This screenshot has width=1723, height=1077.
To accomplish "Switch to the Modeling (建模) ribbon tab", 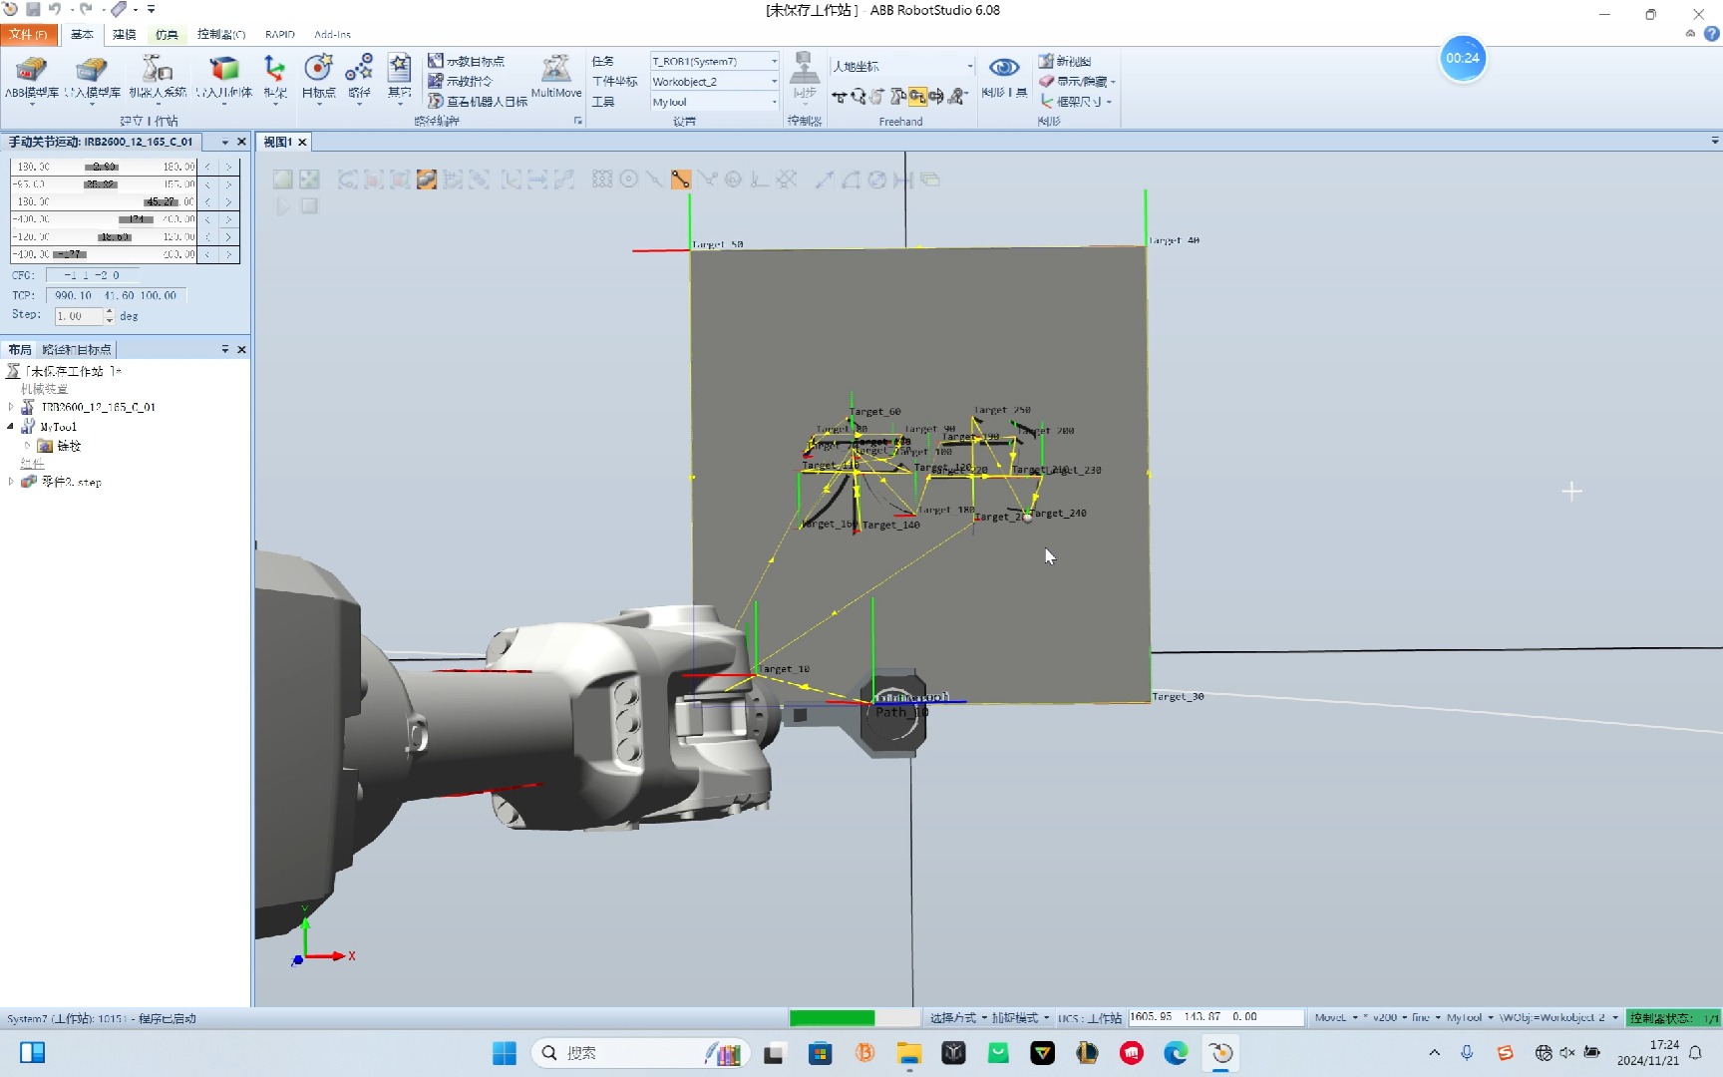I will tap(124, 34).
